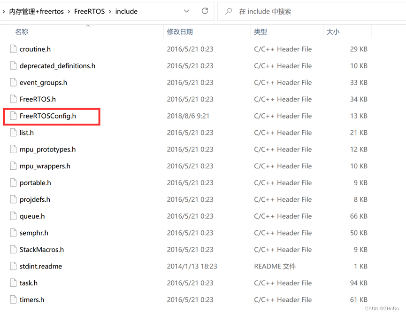This screenshot has width=406, height=315.
Task: Select the task.h file name
Action: [29, 283]
